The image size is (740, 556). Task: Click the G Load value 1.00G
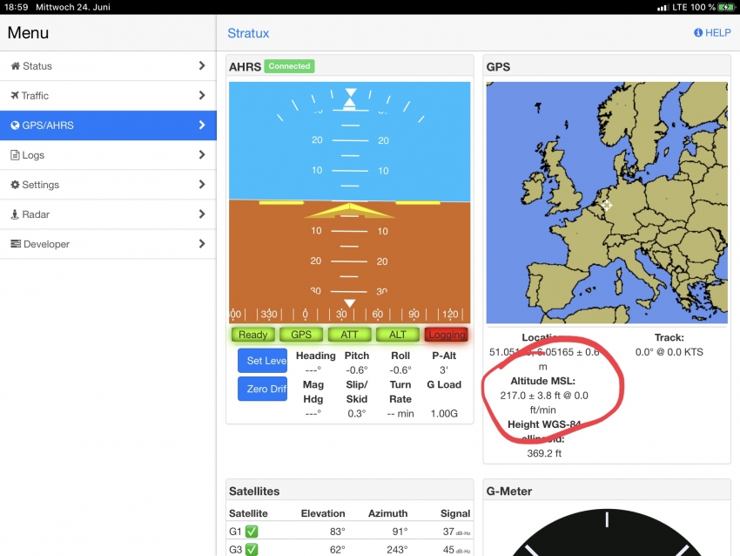(444, 414)
